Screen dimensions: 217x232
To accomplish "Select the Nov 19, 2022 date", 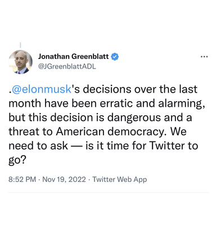I will coord(64,179).
